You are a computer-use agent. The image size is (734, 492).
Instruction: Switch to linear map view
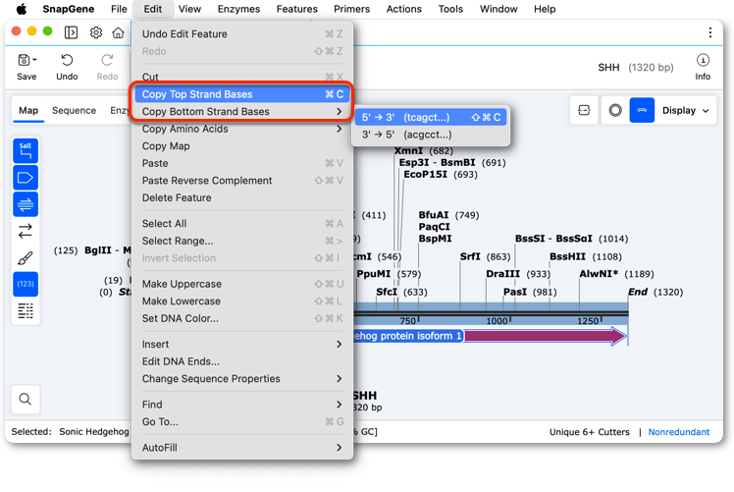point(642,111)
